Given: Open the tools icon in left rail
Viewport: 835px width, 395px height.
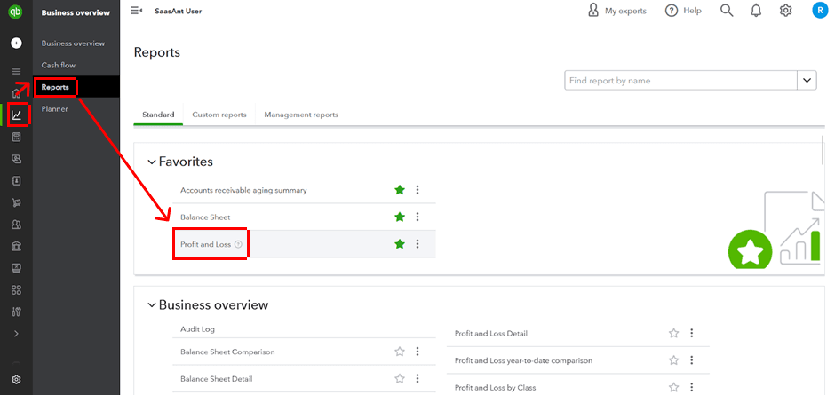Looking at the screenshot, I should click(x=16, y=312).
